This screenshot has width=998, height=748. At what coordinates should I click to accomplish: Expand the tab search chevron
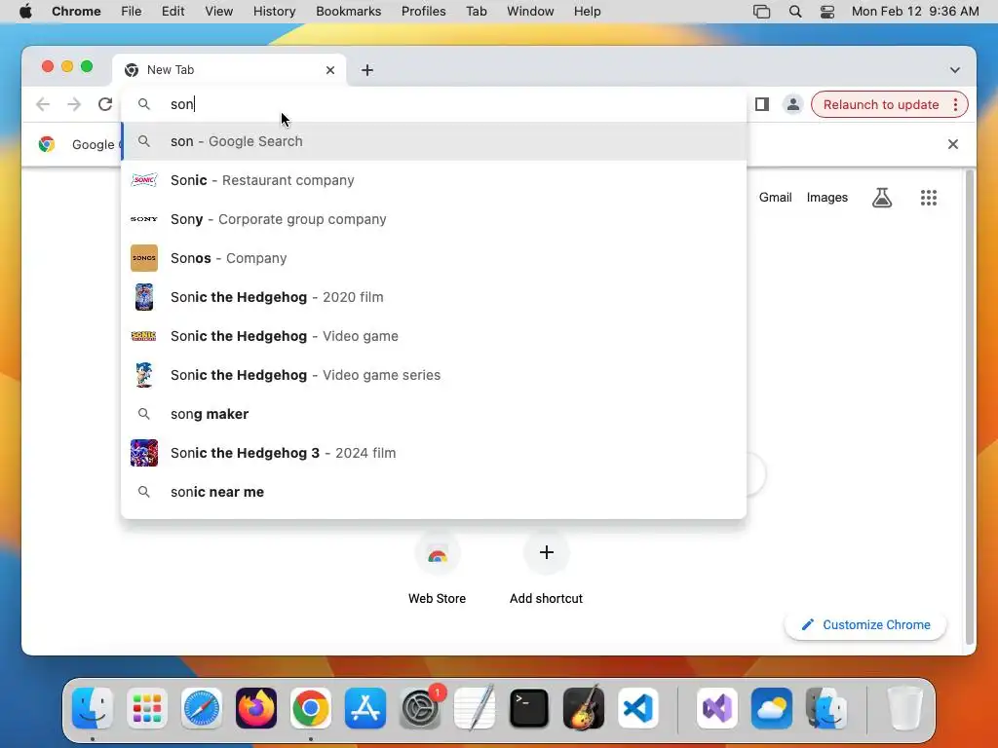955,70
